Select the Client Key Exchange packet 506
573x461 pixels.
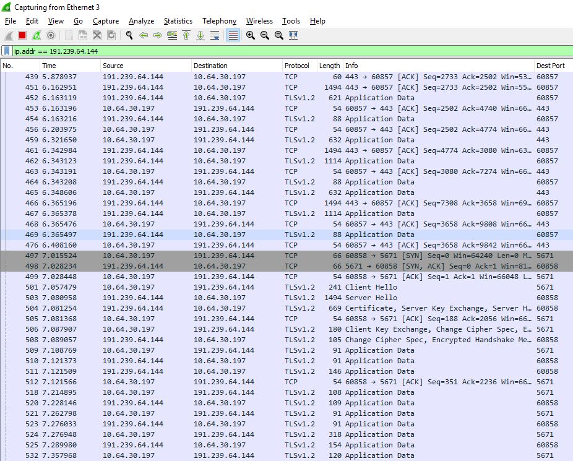(x=286, y=329)
